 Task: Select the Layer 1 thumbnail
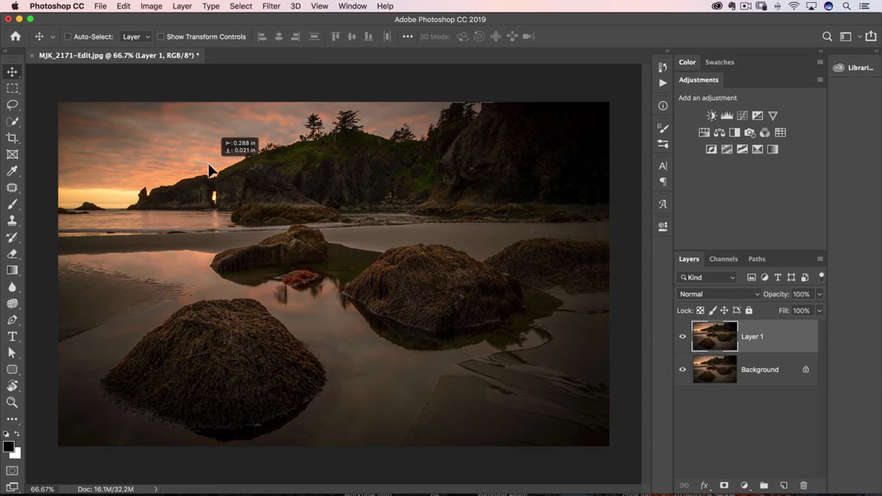click(714, 337)
